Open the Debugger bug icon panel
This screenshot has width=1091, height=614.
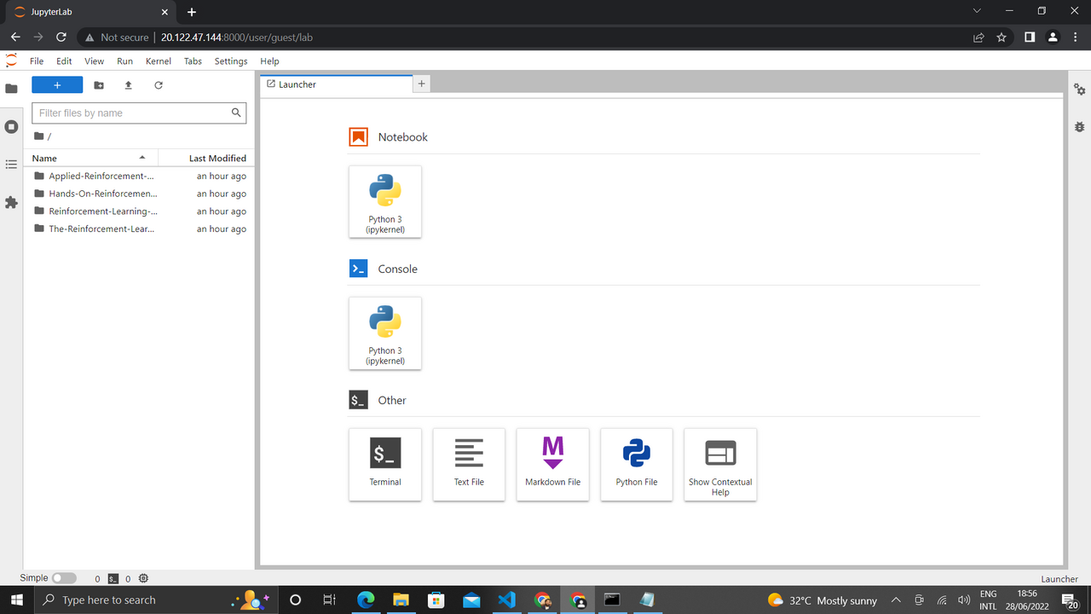point(1080,127)
